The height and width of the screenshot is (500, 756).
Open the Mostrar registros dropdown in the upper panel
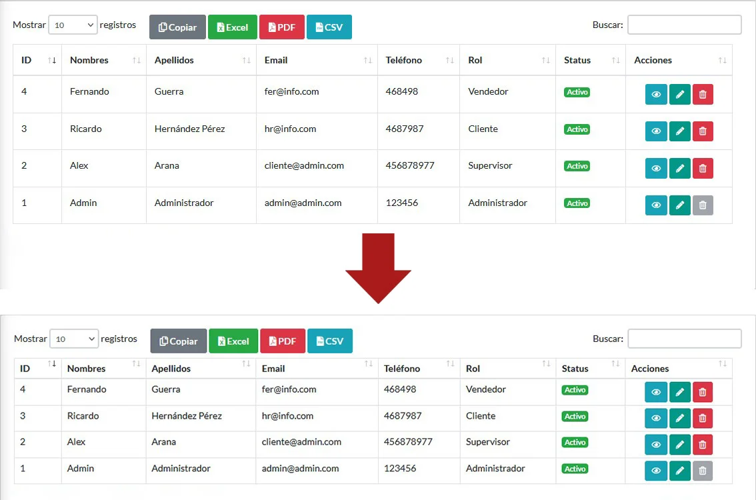coord(73,25)
